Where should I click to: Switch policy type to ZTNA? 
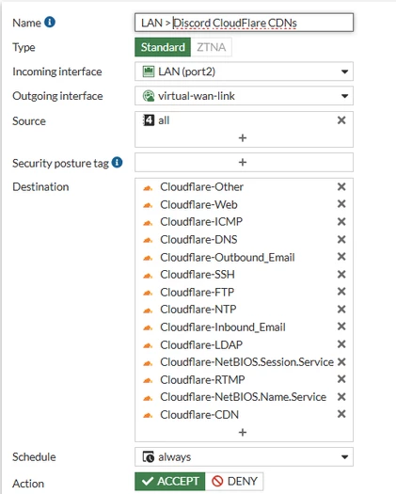[x=211, y=47]
